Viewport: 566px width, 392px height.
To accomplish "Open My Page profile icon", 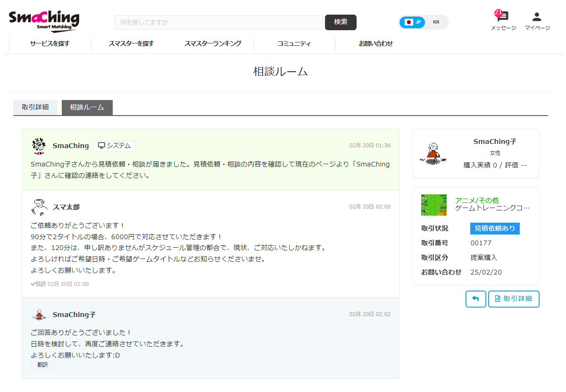I will [537, 17].
